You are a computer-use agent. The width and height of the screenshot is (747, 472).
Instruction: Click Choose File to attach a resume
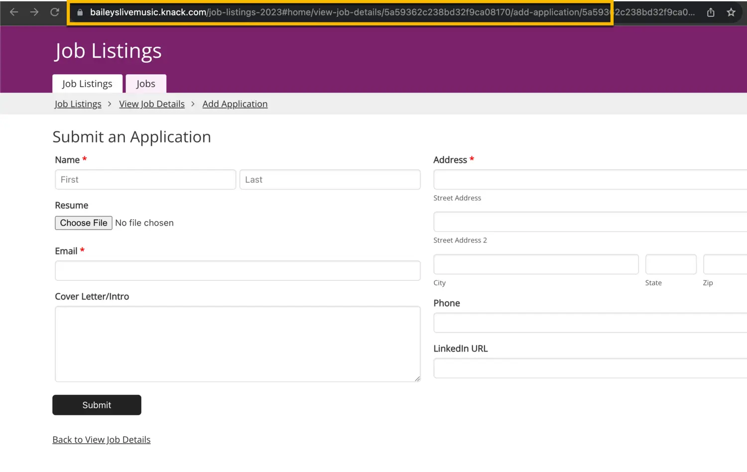pos(83,223)
